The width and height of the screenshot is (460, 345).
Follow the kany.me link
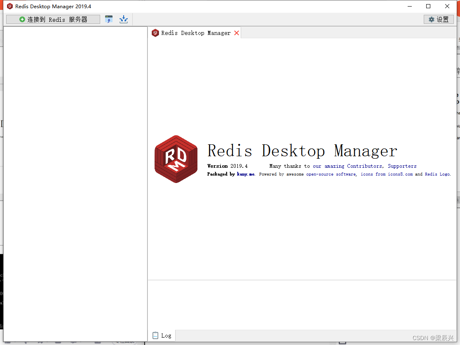(246, 174)
